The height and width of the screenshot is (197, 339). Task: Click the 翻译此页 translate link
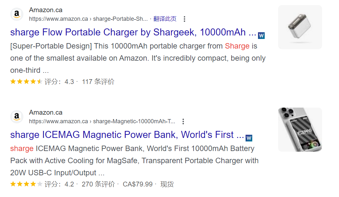(165, 19)
